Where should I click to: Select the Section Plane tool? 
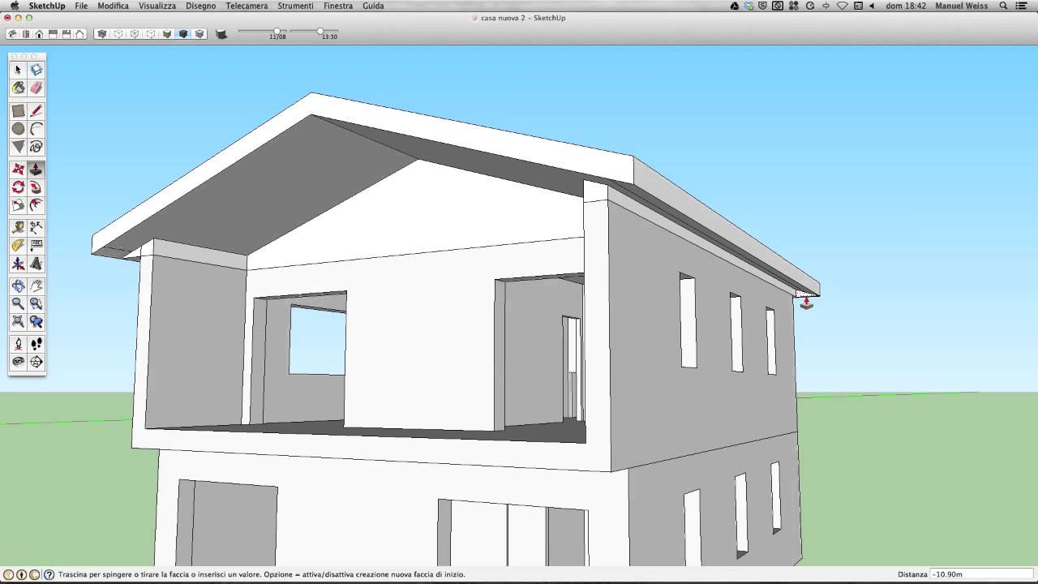click(x=36, y=362)
